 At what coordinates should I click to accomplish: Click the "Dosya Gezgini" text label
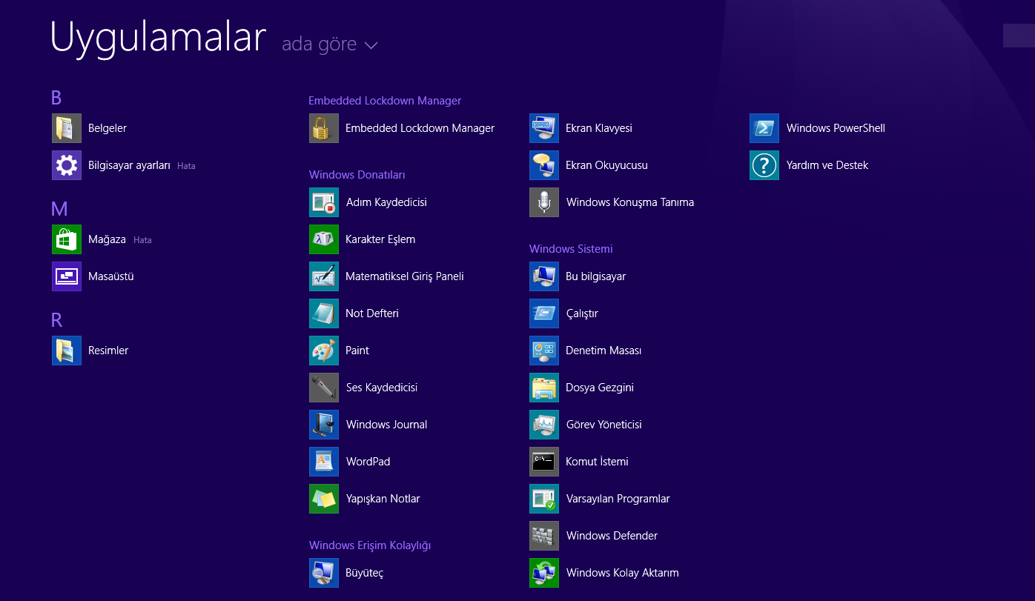tap(600, 388)
